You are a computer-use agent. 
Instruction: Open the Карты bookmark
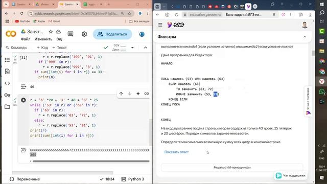point(39,21)
